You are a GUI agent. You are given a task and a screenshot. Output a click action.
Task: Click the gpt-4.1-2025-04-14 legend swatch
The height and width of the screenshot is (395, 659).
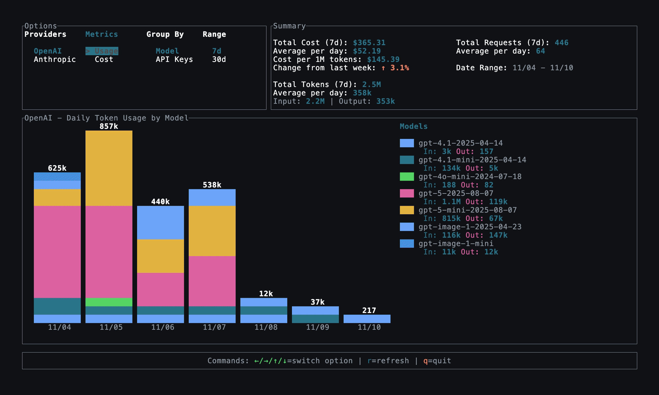[x=407, y=143]
